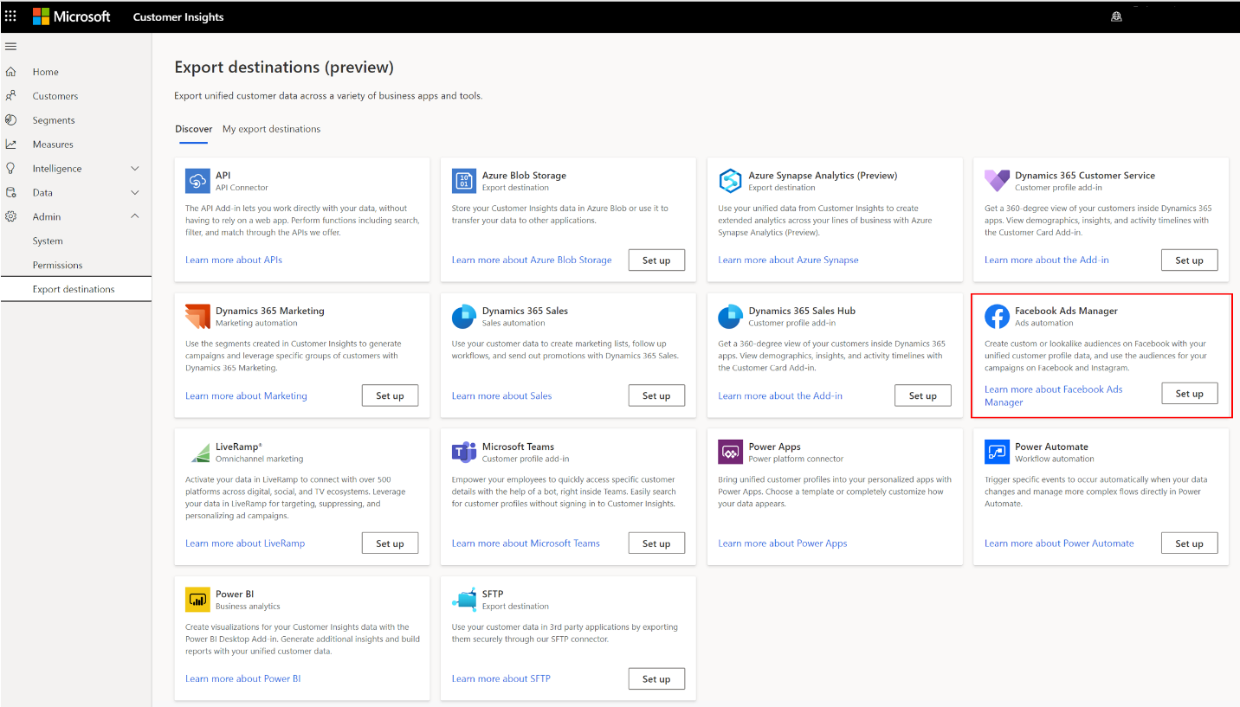The height and width of the screenshot is (707, 1240).
Task: Open the app launcher waffle icon
Action: pyautogui.click(x=11, y=16)
